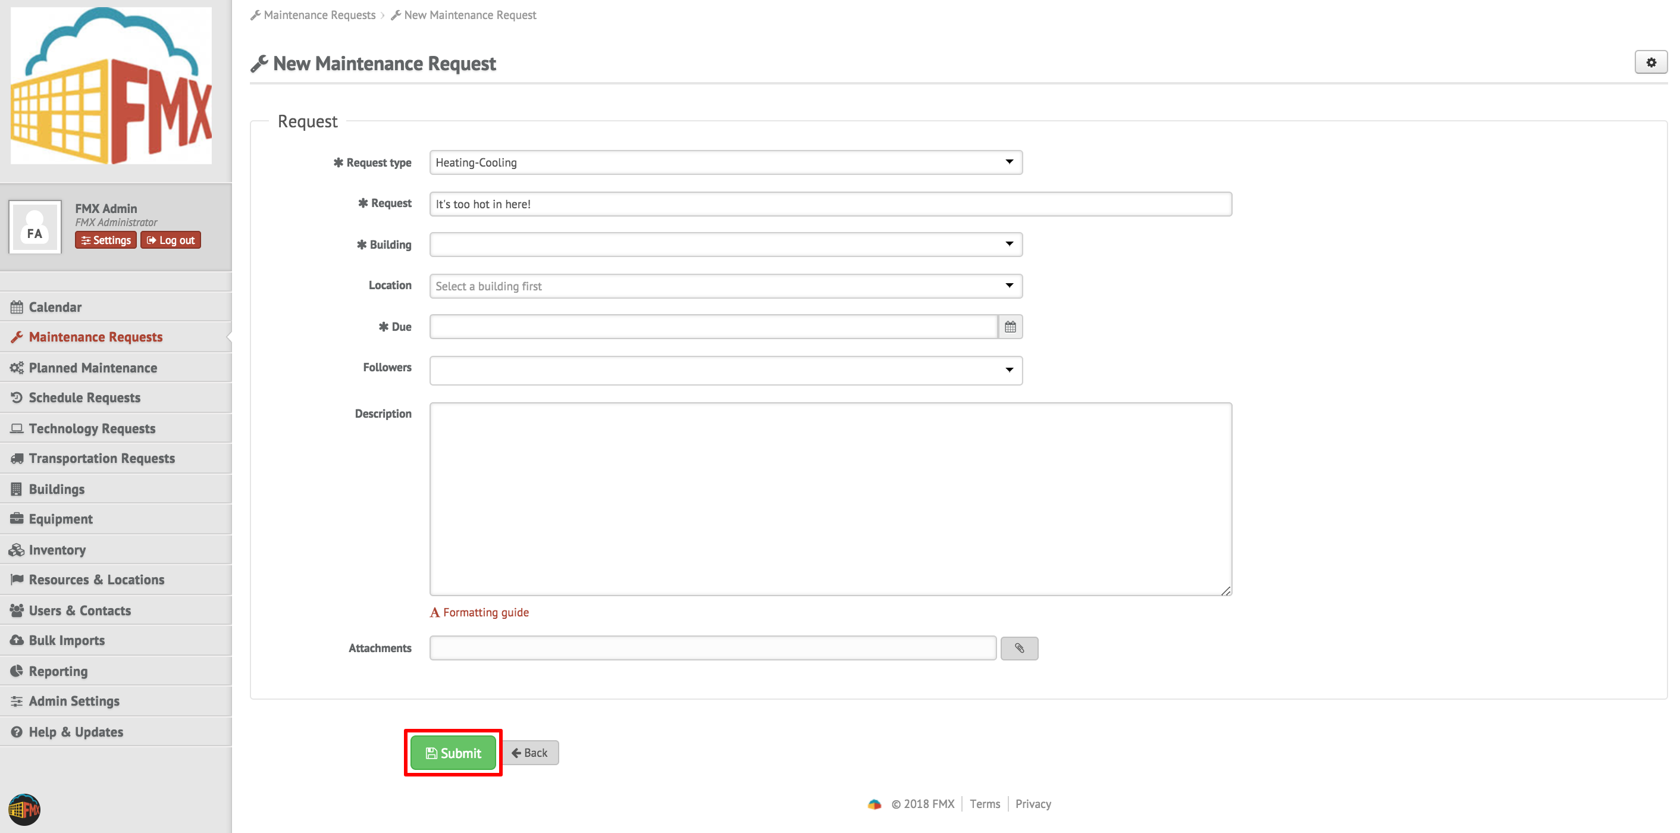Viewport: 1680px width, 833px height.
Task: Open the Calendar section from sidebar
Action: [x=54, y=306]
